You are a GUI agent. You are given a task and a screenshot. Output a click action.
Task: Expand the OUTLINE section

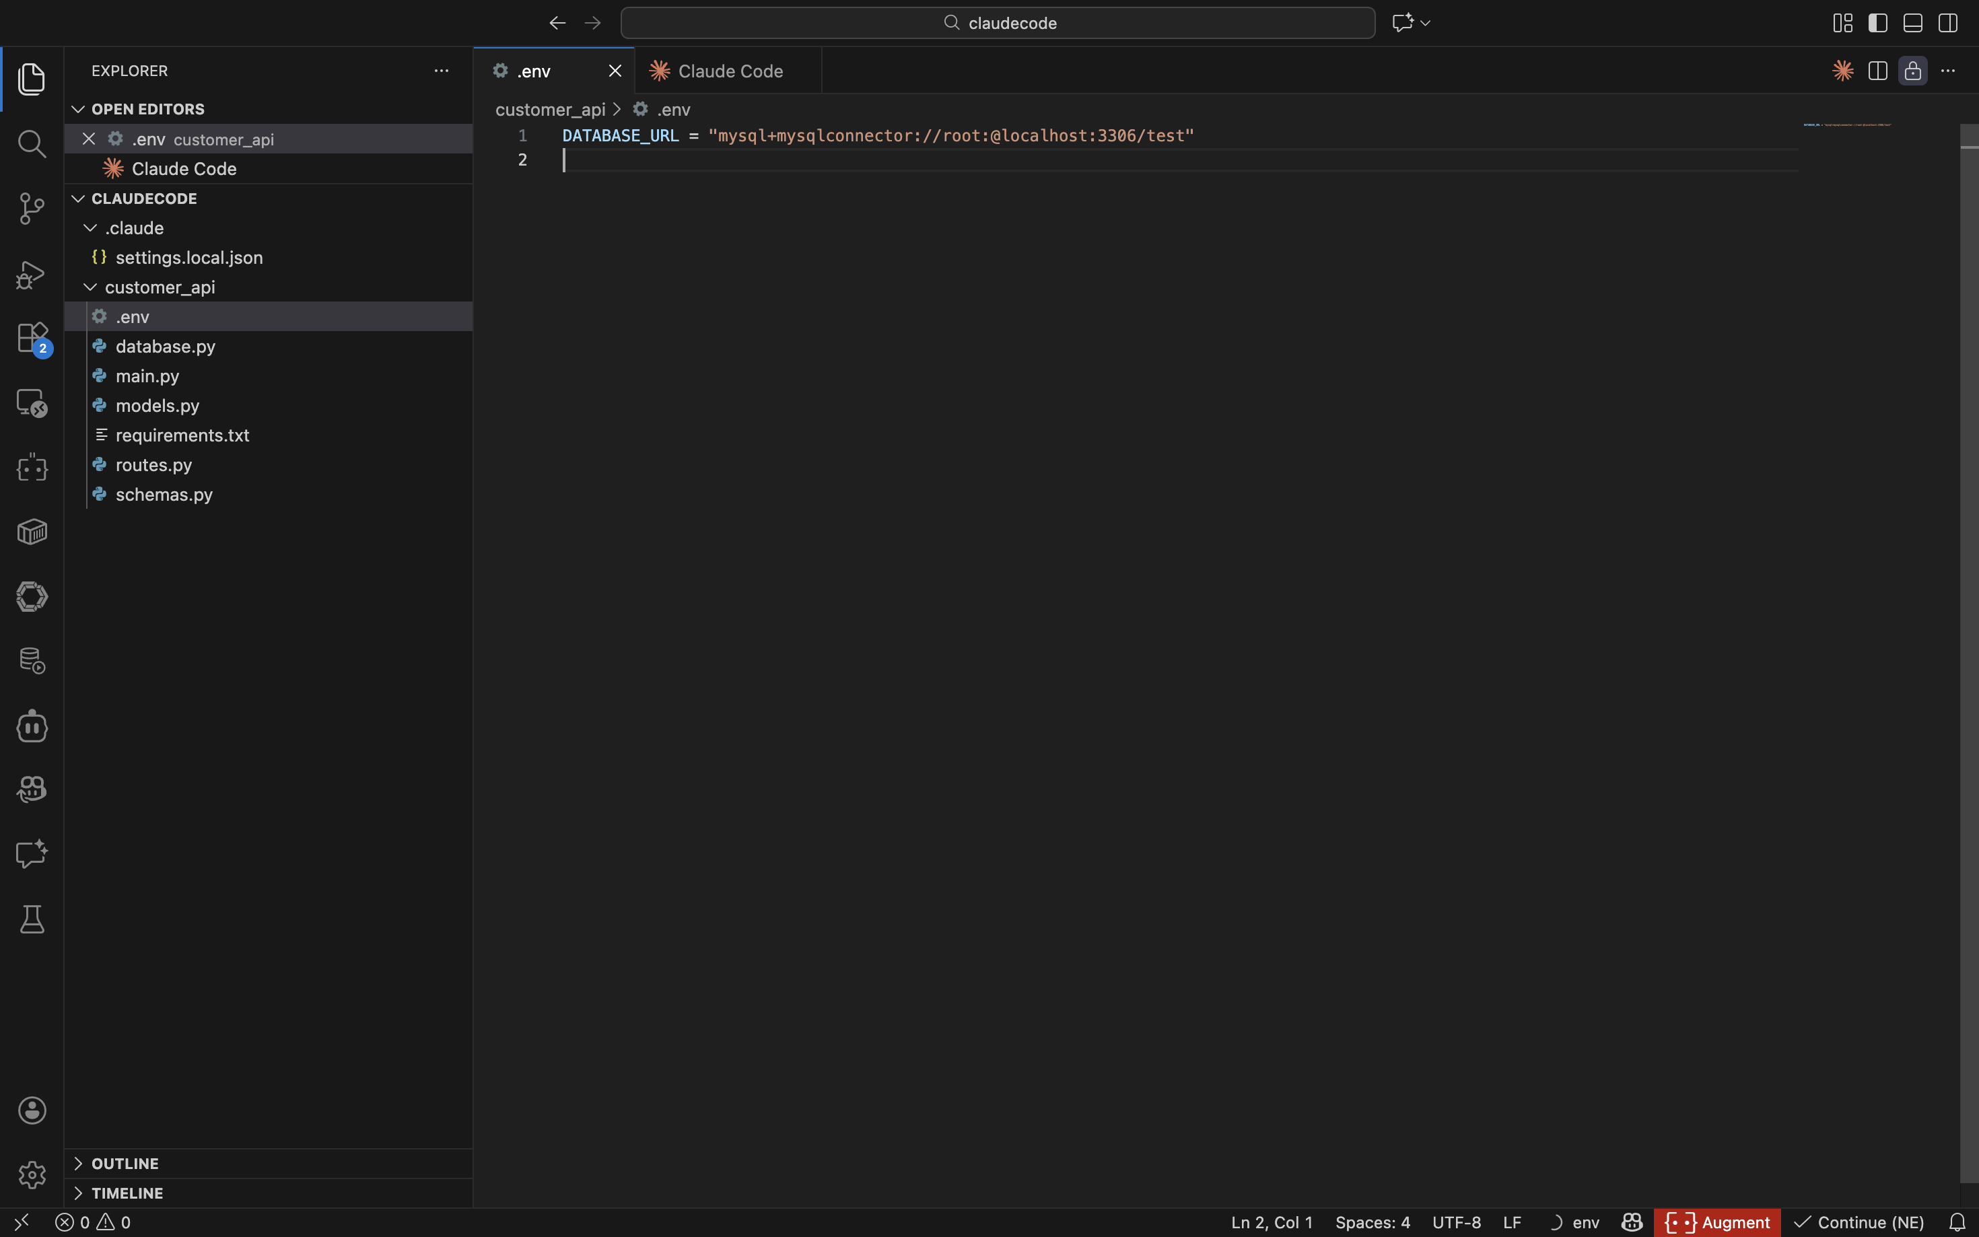125,1164
